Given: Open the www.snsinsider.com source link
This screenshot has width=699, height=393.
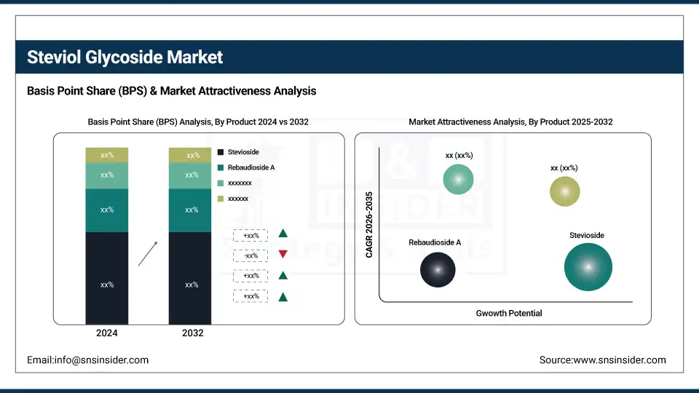Looking at the screenshot, I should point(602,360).
